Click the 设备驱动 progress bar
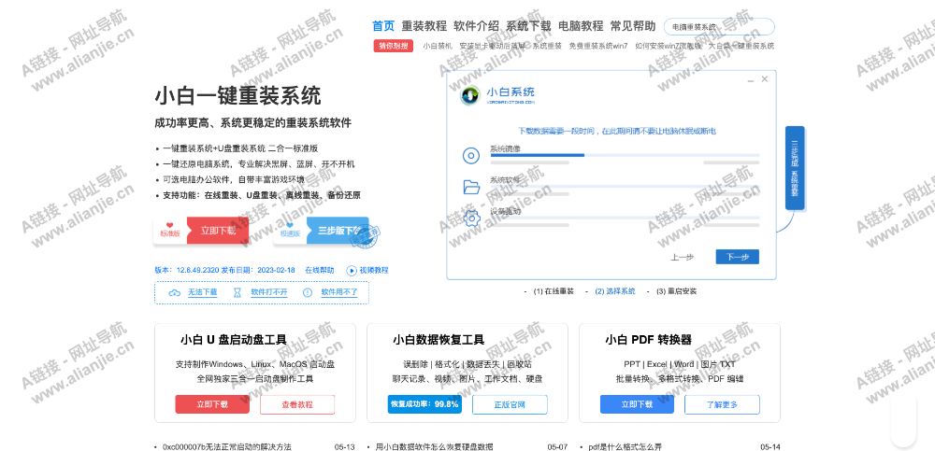The image size is (935, 451). 625,218
